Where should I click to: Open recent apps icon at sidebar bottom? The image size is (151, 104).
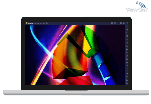pyautogui.click(x=127, y=83)
